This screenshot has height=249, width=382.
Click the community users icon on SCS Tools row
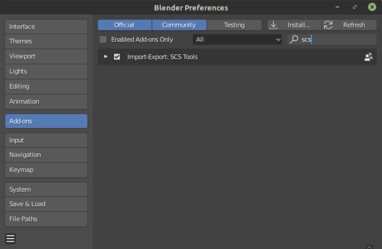click(368, 57)
